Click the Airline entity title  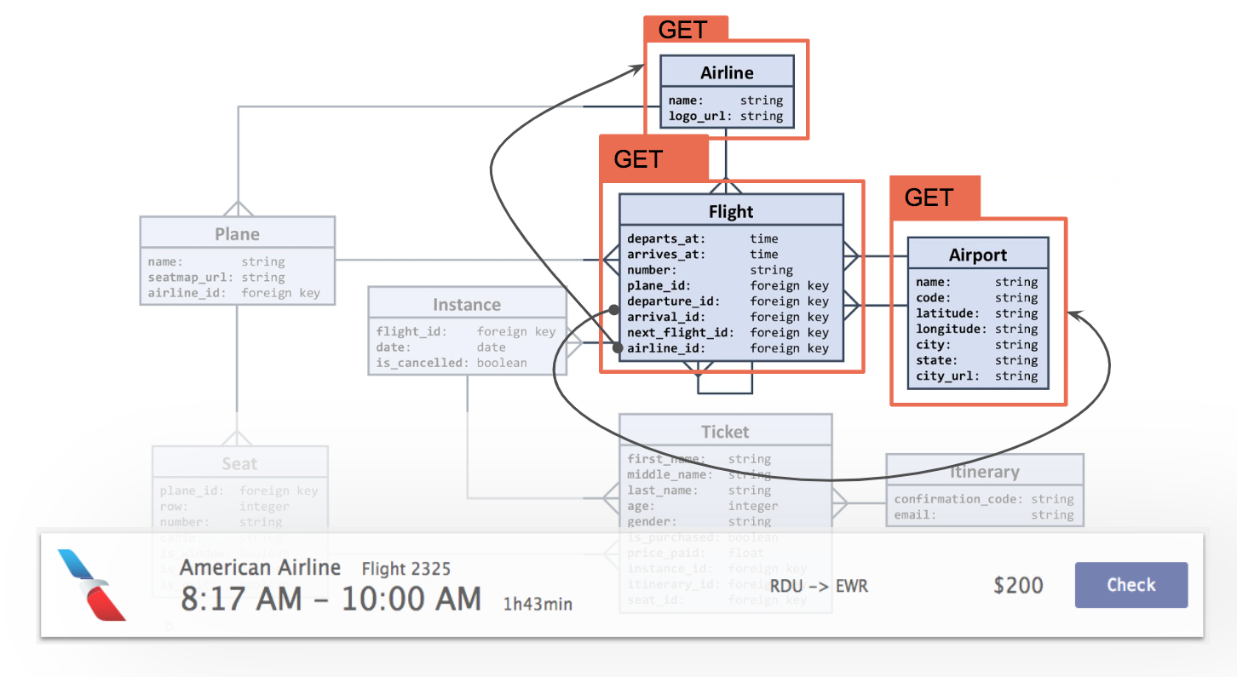click(x=727, y=72)
